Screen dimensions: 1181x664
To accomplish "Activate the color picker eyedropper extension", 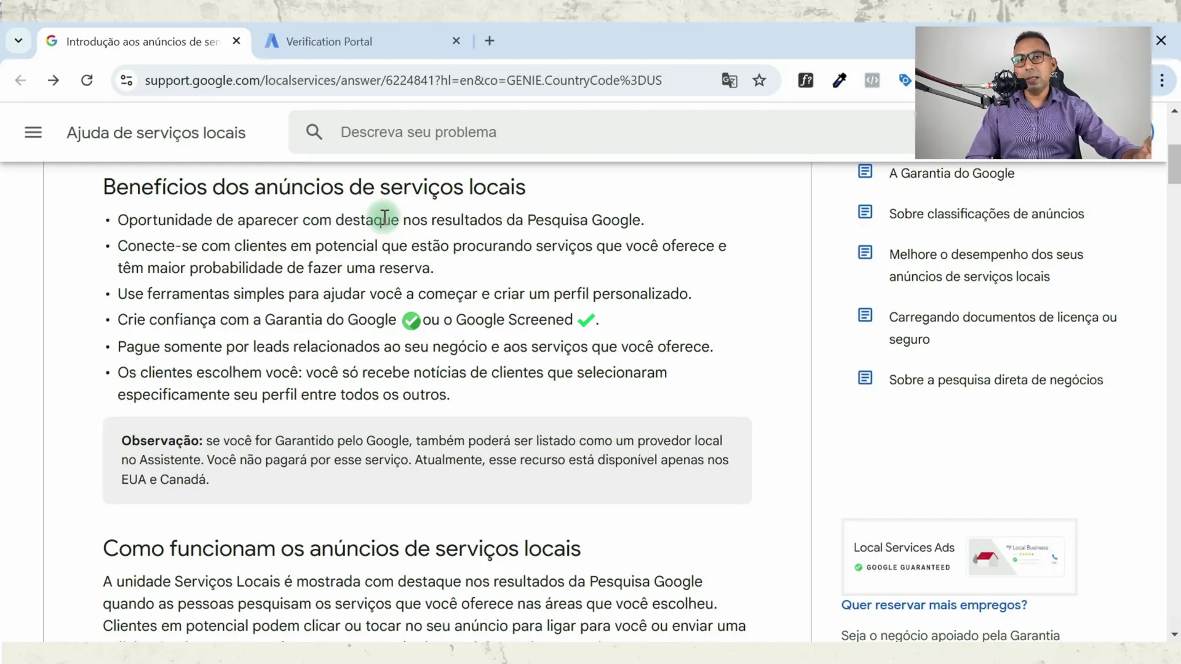I will click(839, 80).
